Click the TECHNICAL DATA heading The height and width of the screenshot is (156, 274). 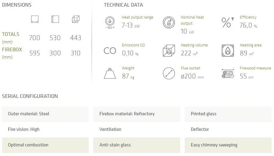(123, 5)
